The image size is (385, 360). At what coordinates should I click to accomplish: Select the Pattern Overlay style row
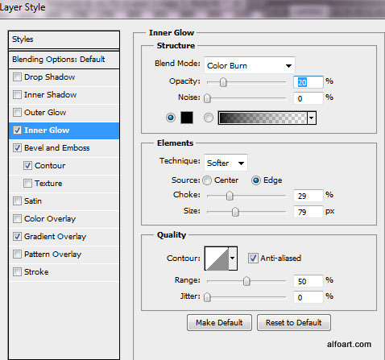pos(64,254)
